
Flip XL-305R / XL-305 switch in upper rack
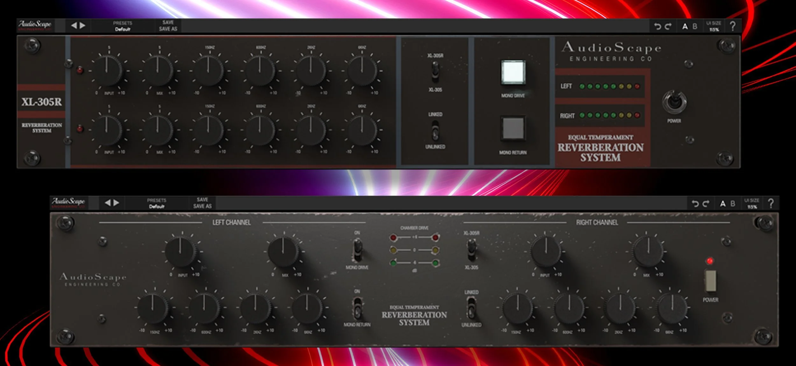435,72
